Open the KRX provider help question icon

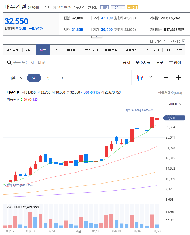click(x=184, y=41)
